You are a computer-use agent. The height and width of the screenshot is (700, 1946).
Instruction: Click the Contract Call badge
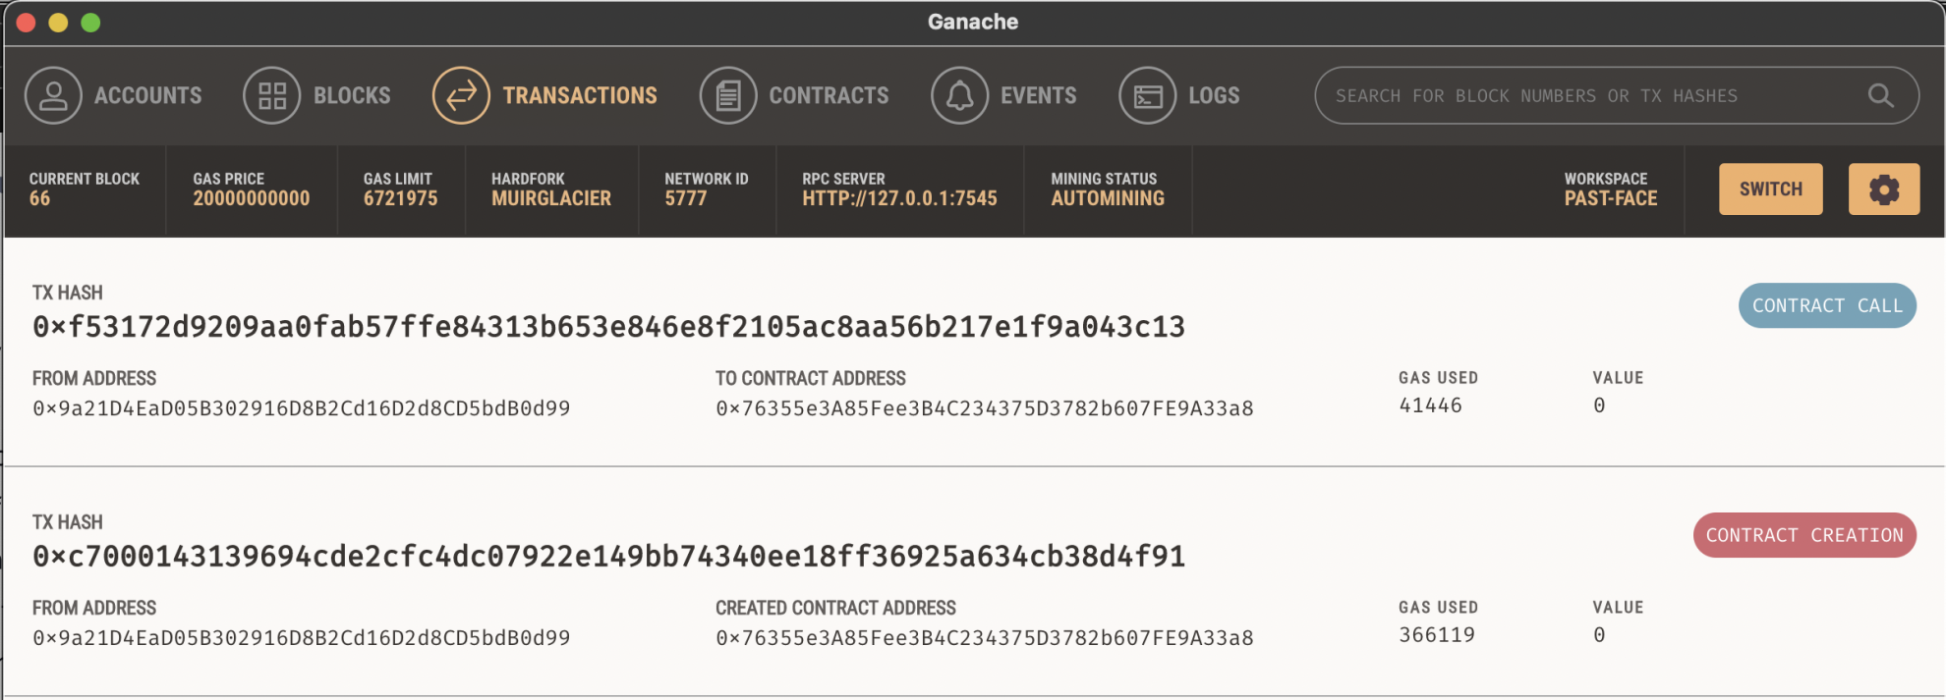tap(1827, 305)
